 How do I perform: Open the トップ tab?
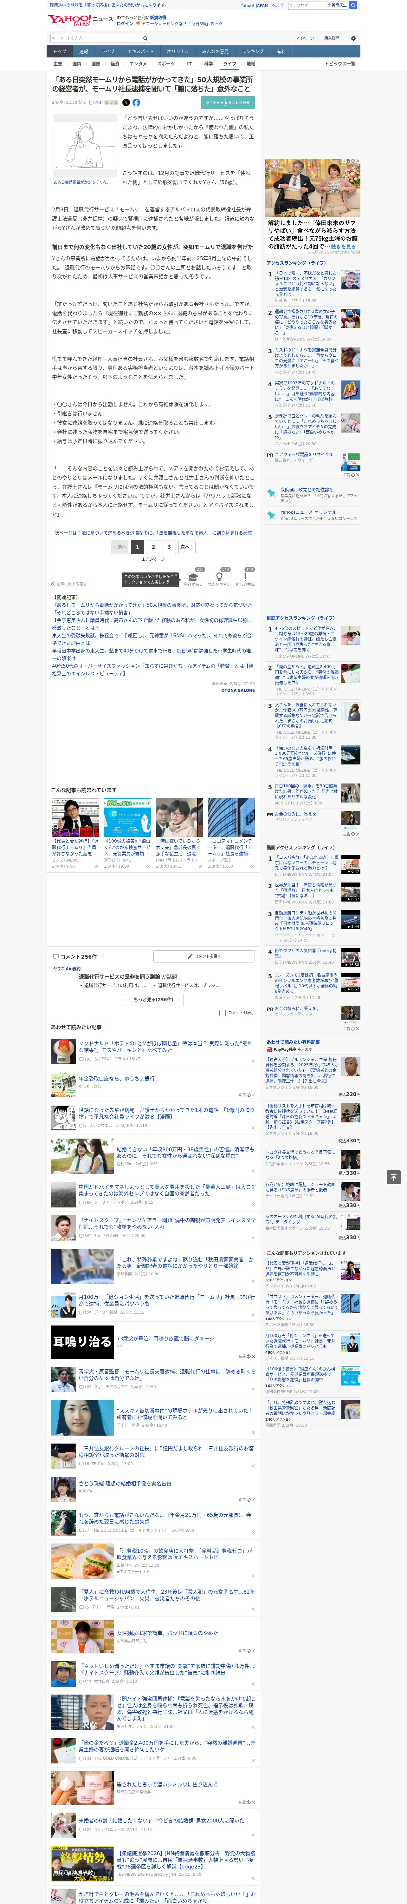pyautogui.click(x=60, y=52)
